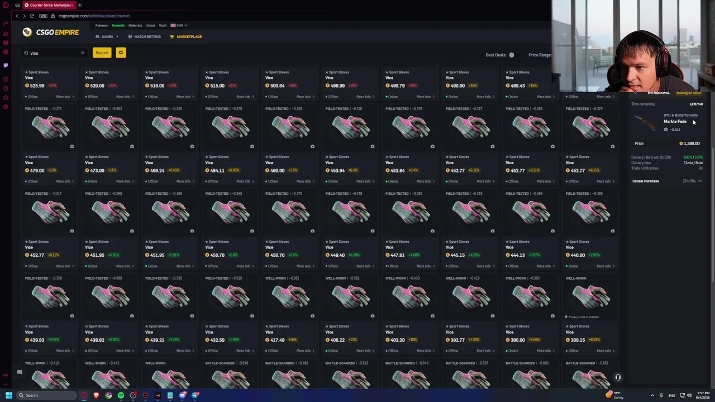
Task: Open the ENG language selector
Action: point(179,25)
